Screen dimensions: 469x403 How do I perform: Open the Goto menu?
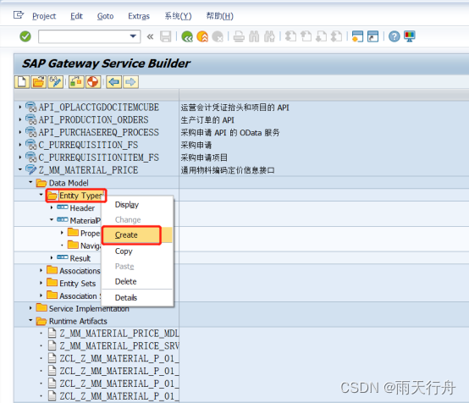[x=105, y=16]
